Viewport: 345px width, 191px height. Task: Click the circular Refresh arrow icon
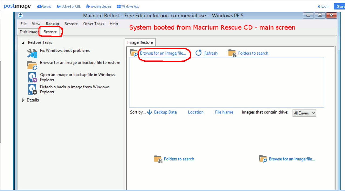(199, 53)
